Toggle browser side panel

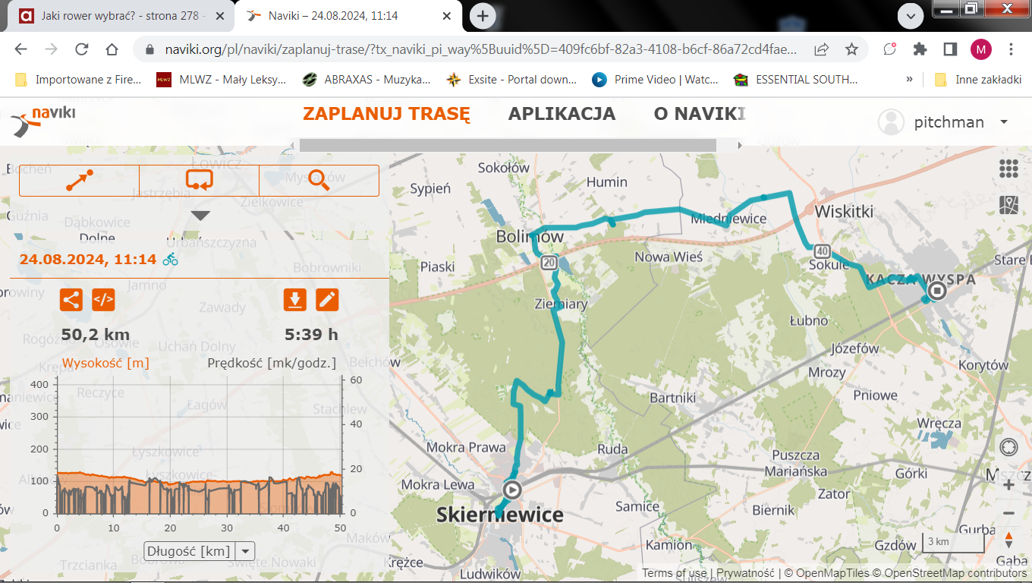tap(950, 49)
